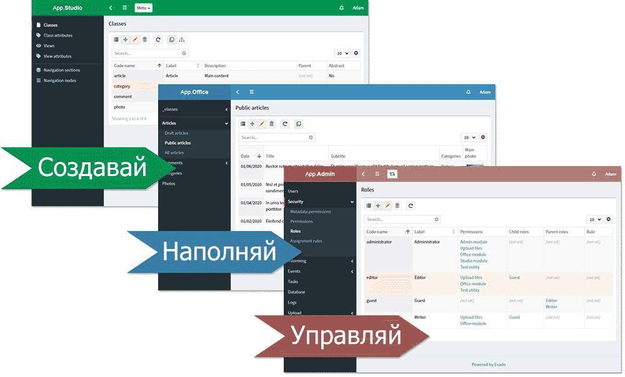Open Users in App.Admin sidebar

293,191
